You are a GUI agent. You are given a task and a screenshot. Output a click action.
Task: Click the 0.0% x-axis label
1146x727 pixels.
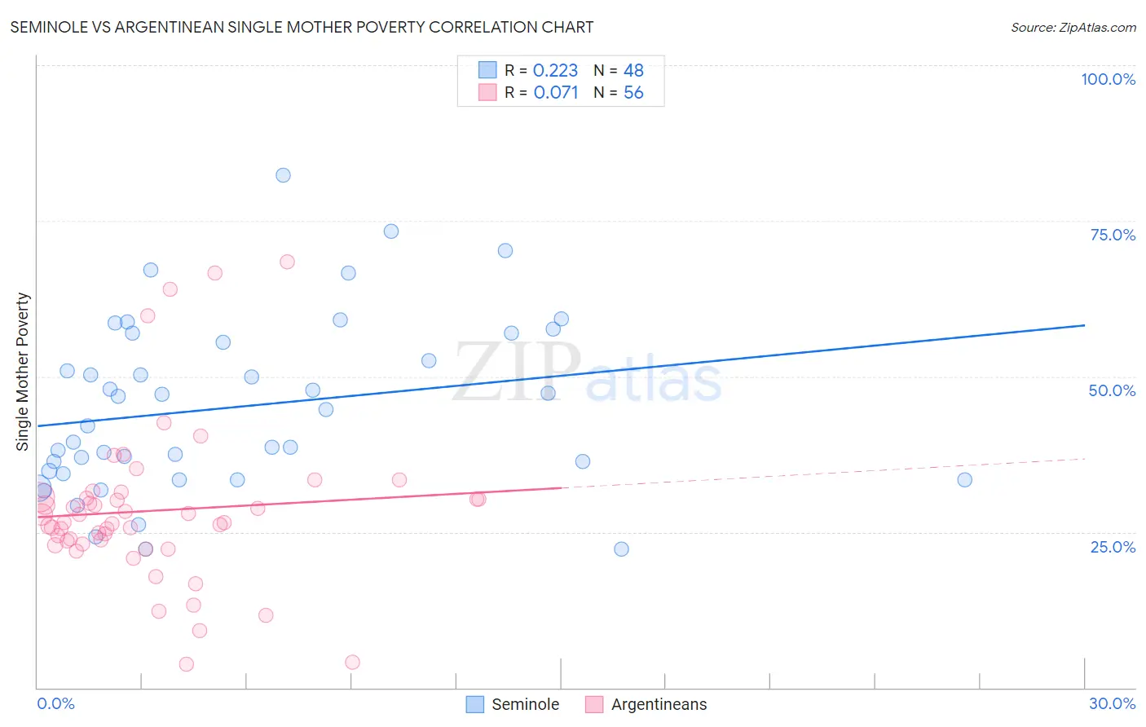[55, 703]
